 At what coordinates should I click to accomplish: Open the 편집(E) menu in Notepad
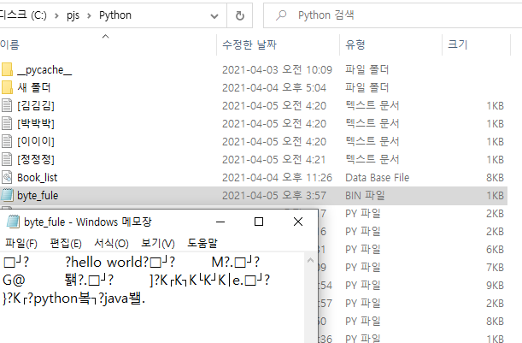click(x=66, y=243)
